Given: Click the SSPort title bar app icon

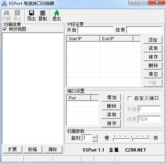Looking at the screenshot, I should tap(4, 4).
